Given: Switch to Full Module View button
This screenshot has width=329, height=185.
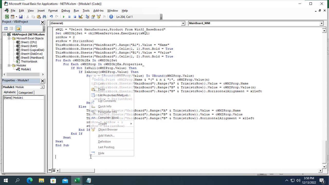Looking at the screenshot, I should point(53,171).
